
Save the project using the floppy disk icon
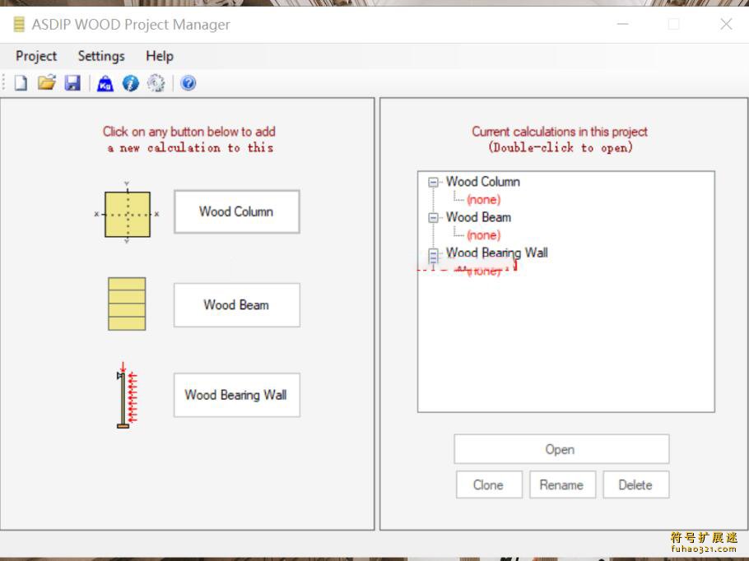(x=72, y=83)
